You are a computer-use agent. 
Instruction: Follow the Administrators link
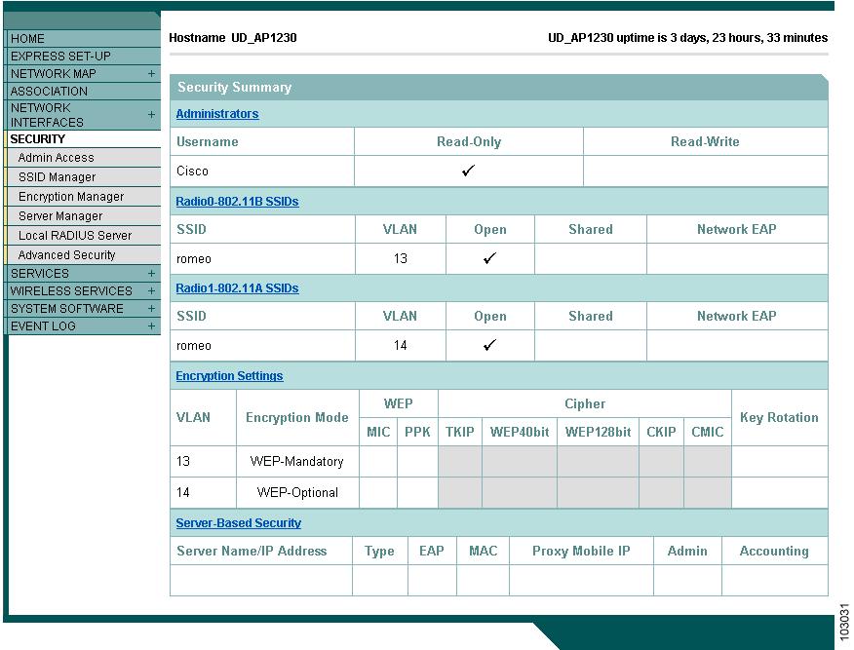[217, 114]
